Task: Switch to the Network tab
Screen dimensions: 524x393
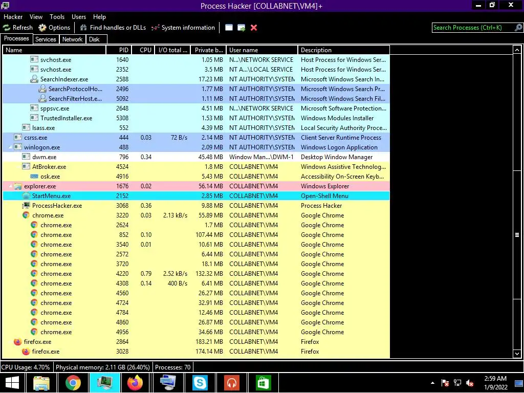Action: pyautogui.click(x=72, y=39)
